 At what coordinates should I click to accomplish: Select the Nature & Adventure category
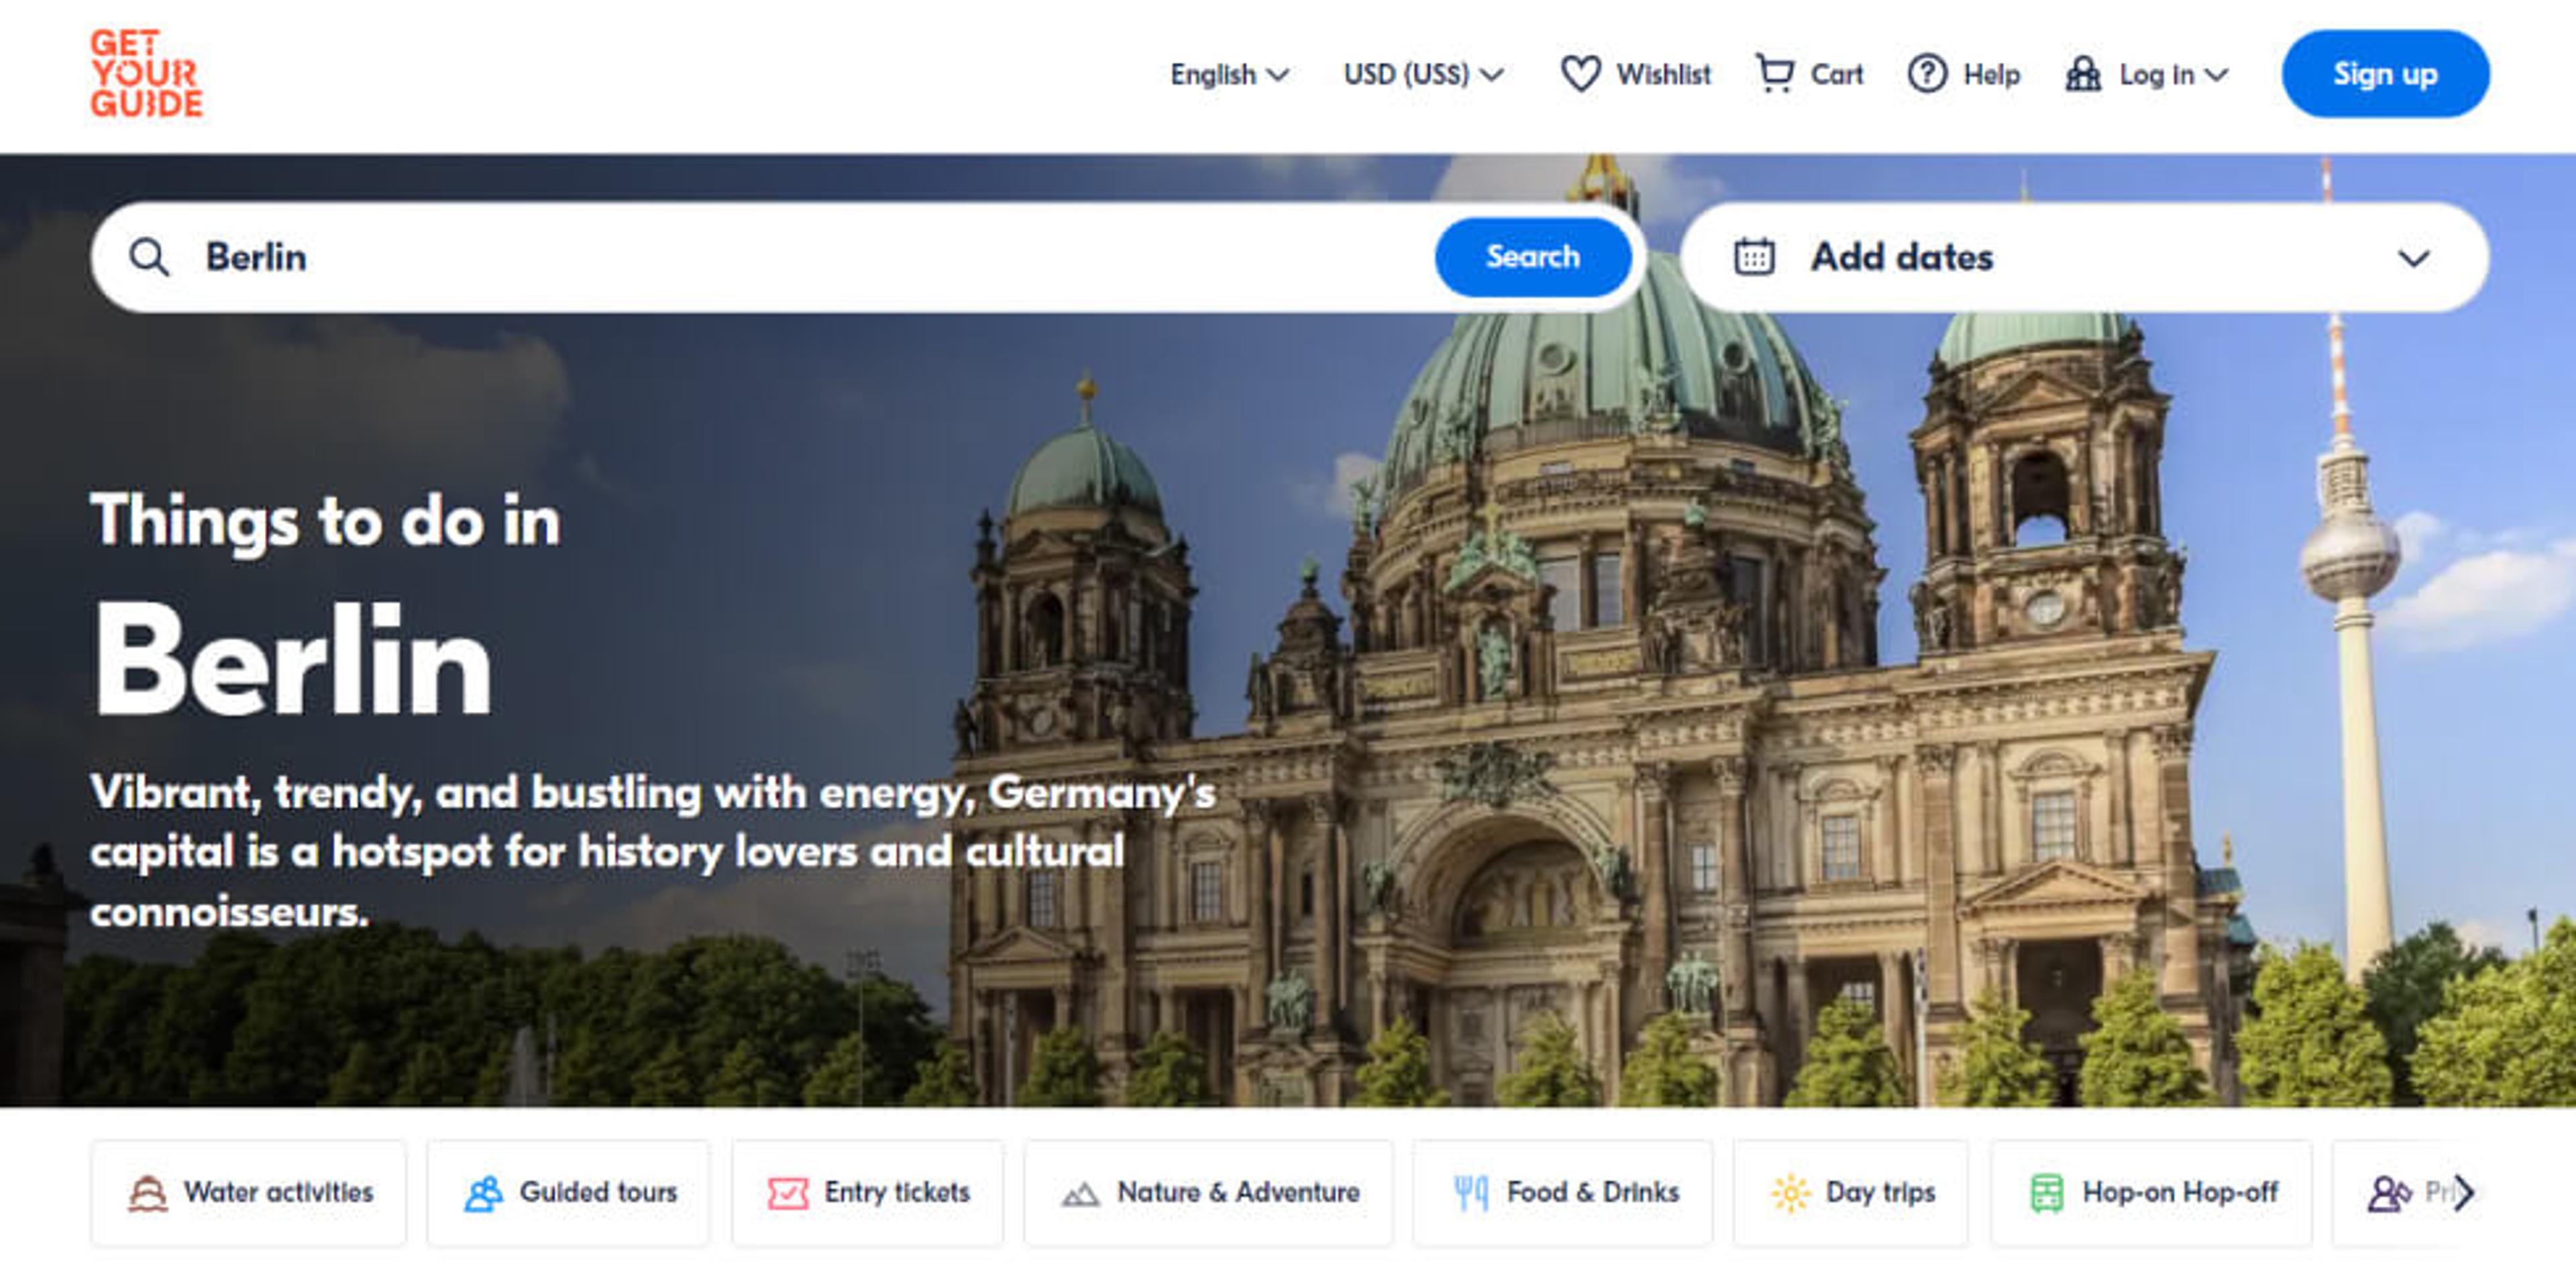tap(1208, 1193)
